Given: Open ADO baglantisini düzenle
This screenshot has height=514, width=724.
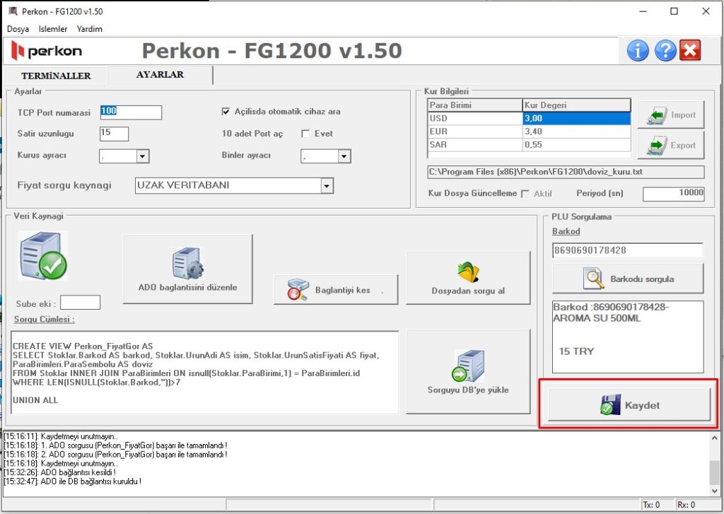Looking at the screenshot, I should (187, 269).
